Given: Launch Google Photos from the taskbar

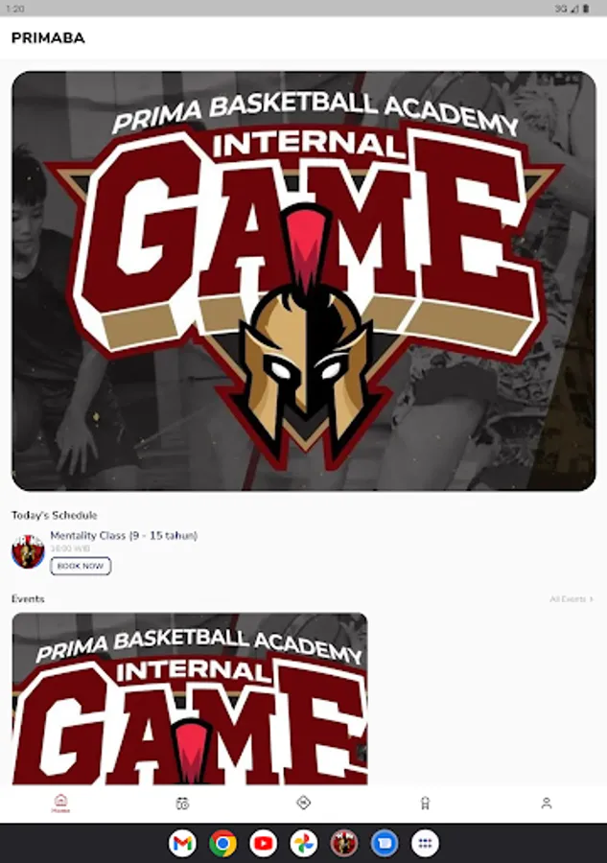Looking at the screenshot, I should click(x=304, y=843).
